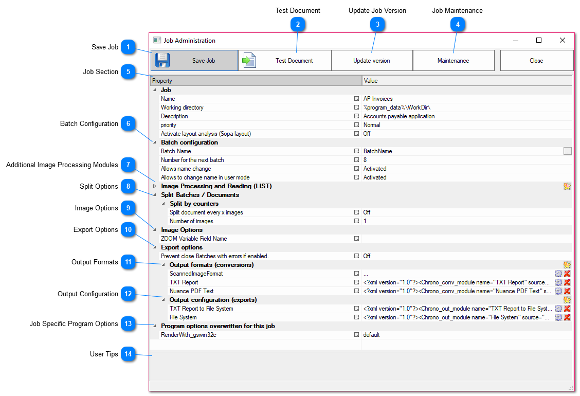The height and width of the screenshot is (396, 580).
Task: Add a new output format via star icon
Action: pyautogui.click(x=567, y=264)
